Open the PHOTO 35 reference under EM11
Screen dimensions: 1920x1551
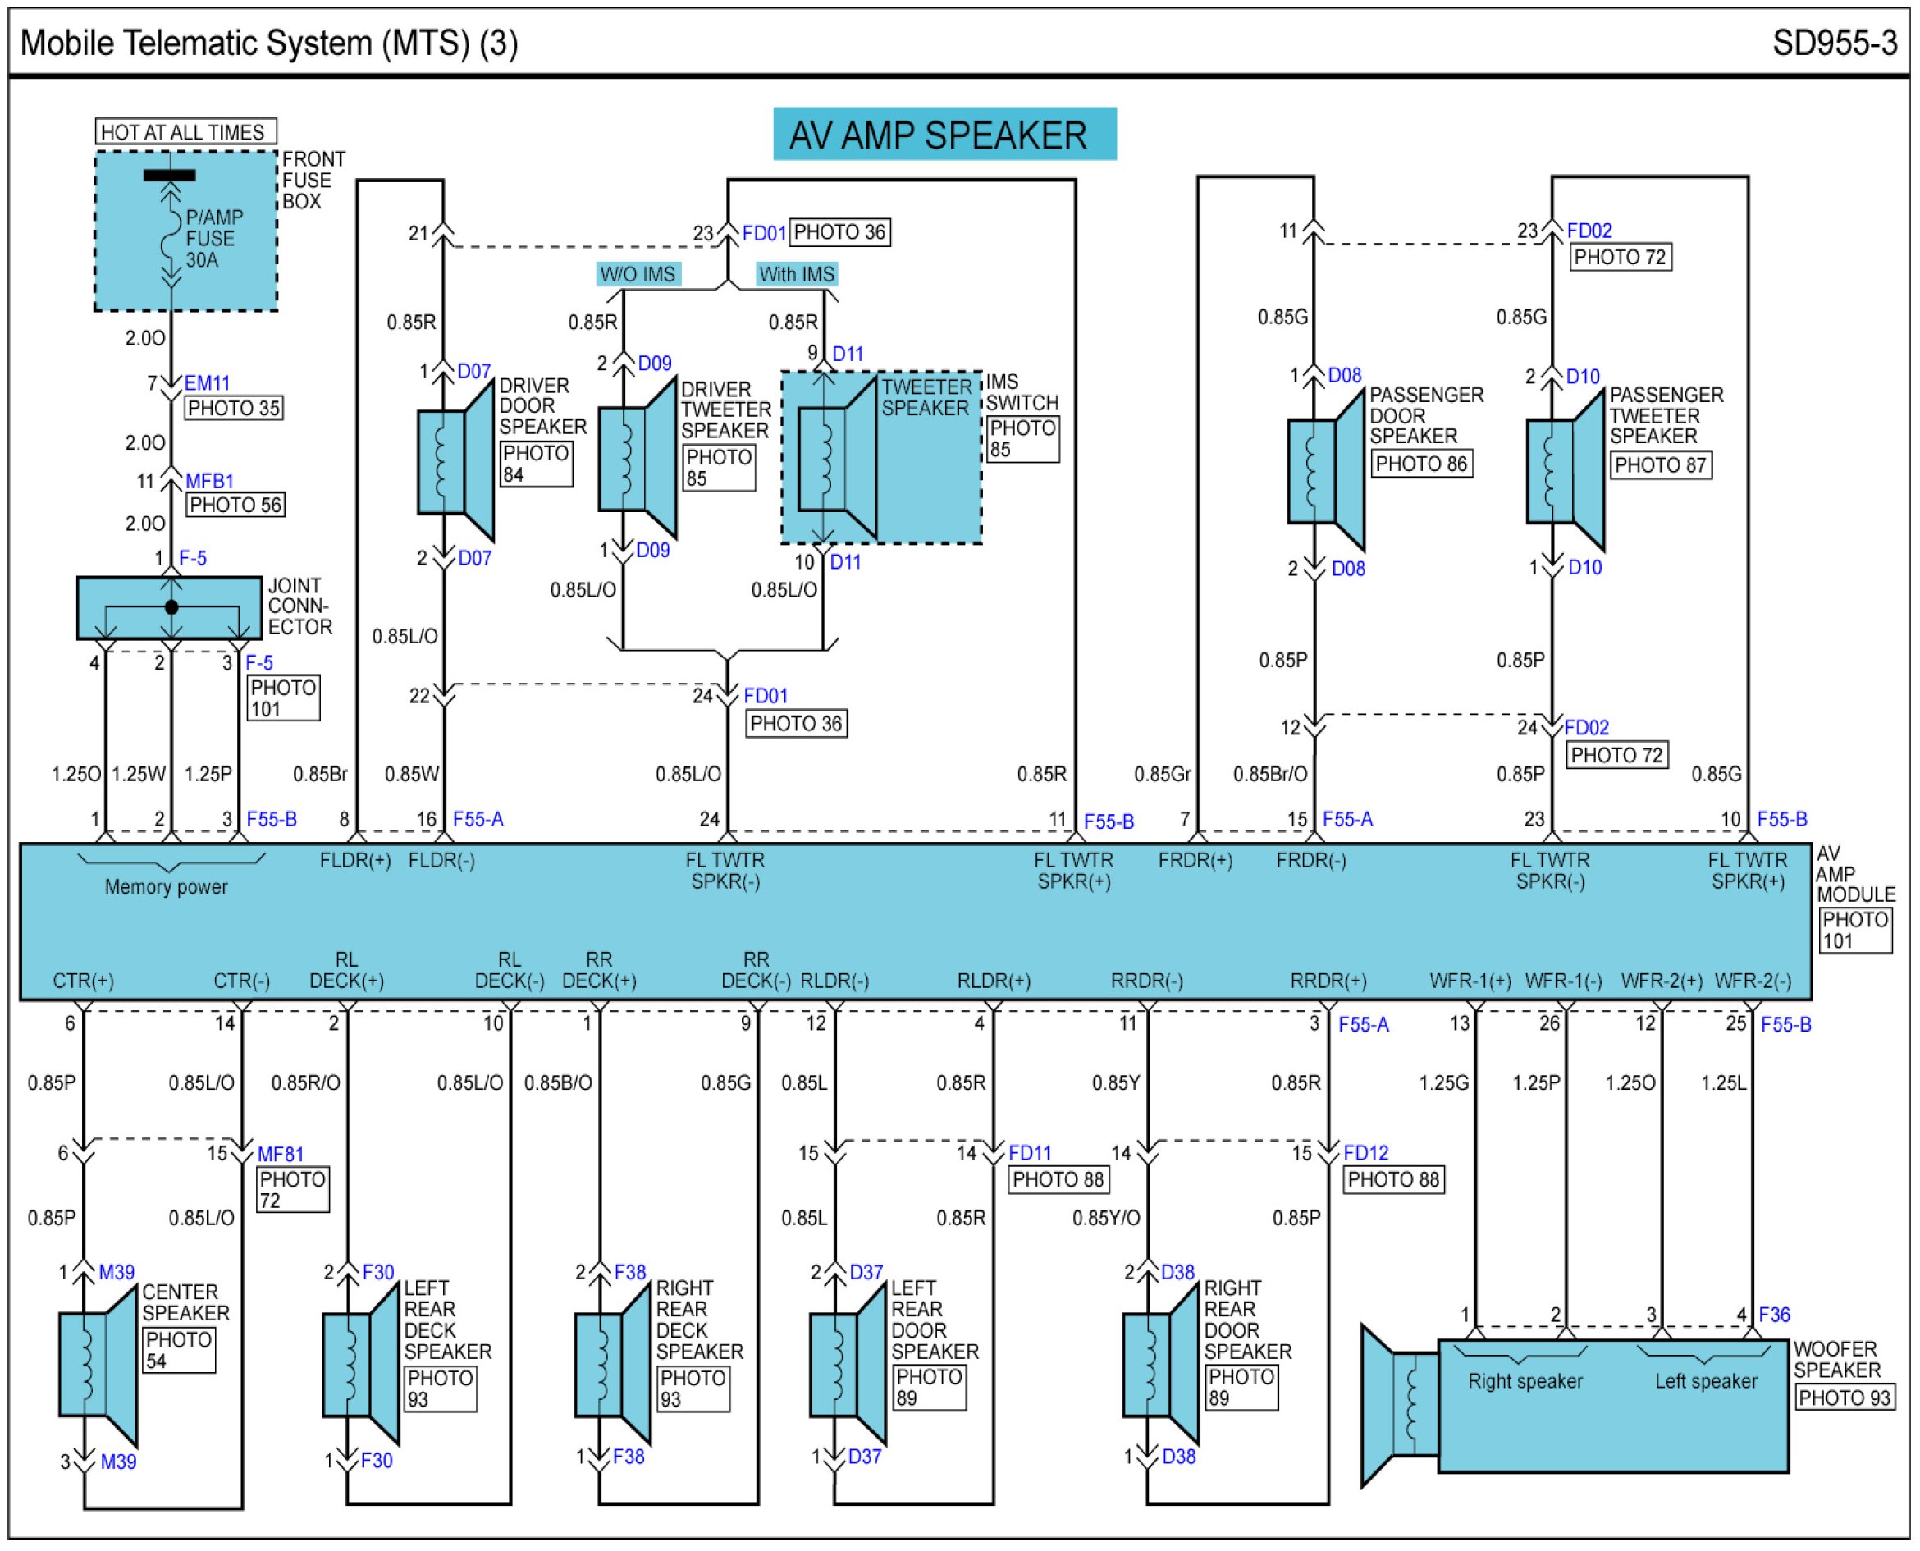[x=234, y=409]
